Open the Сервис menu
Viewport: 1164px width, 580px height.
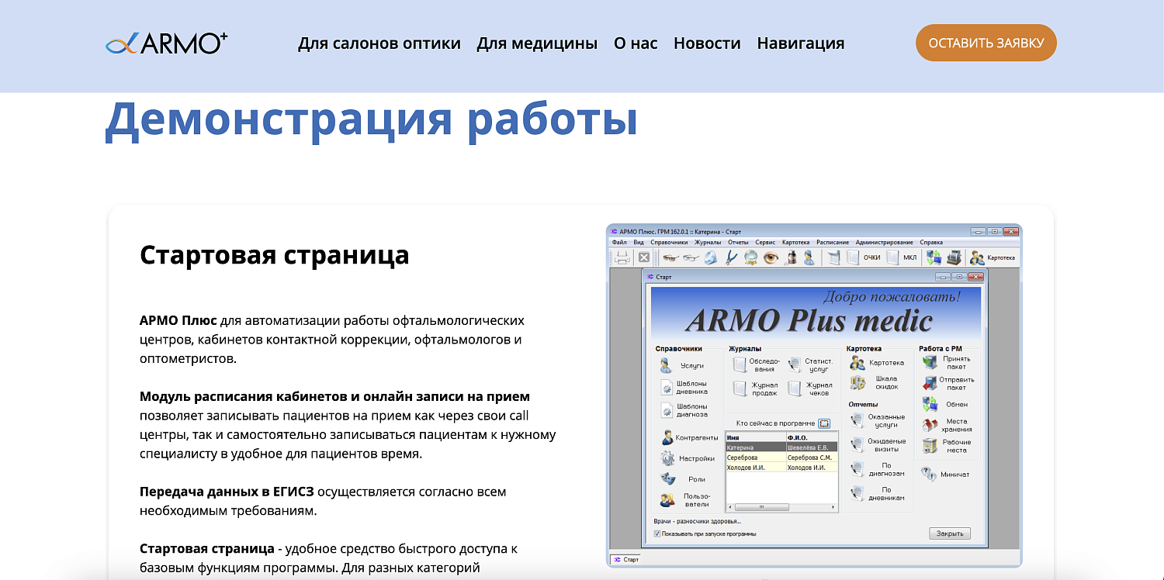[765, 242]
